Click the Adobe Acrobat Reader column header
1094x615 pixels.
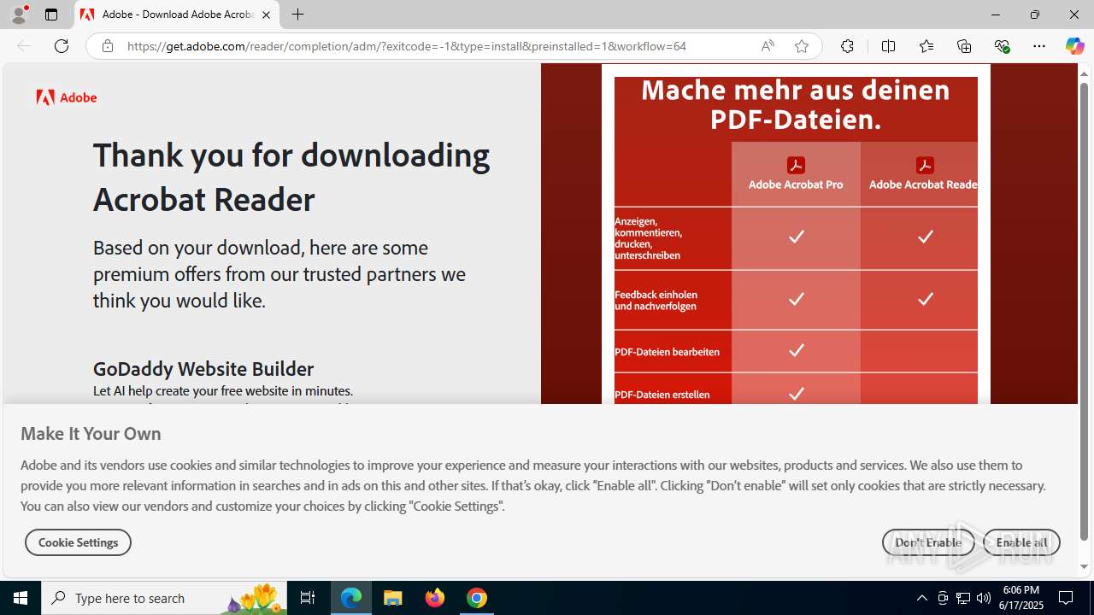click(919, 174)
